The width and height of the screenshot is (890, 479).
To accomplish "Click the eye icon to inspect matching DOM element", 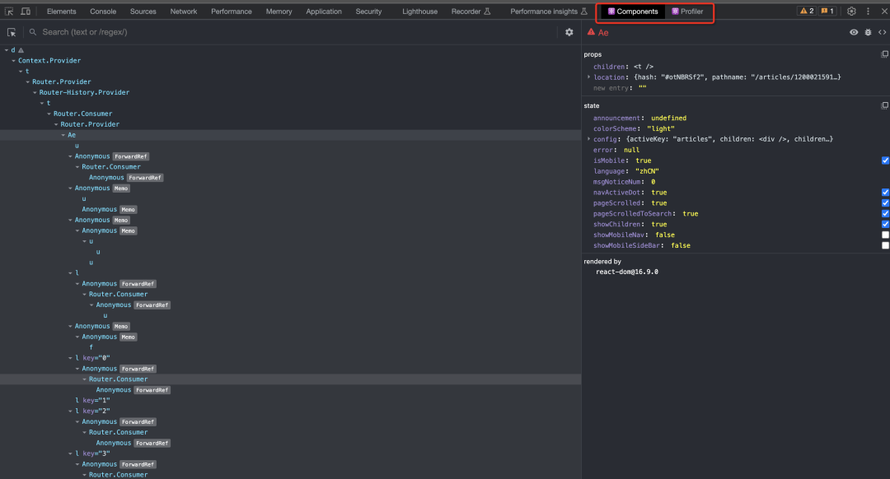I will tap(854, 32).
